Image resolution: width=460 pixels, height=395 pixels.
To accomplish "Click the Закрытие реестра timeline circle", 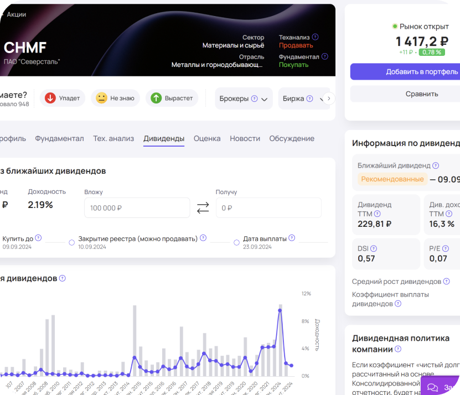I will click(x=71, y=242).
